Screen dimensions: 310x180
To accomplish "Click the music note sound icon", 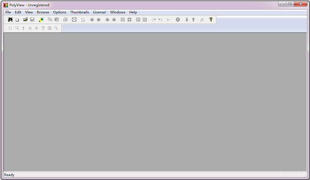I will [202, 20].
